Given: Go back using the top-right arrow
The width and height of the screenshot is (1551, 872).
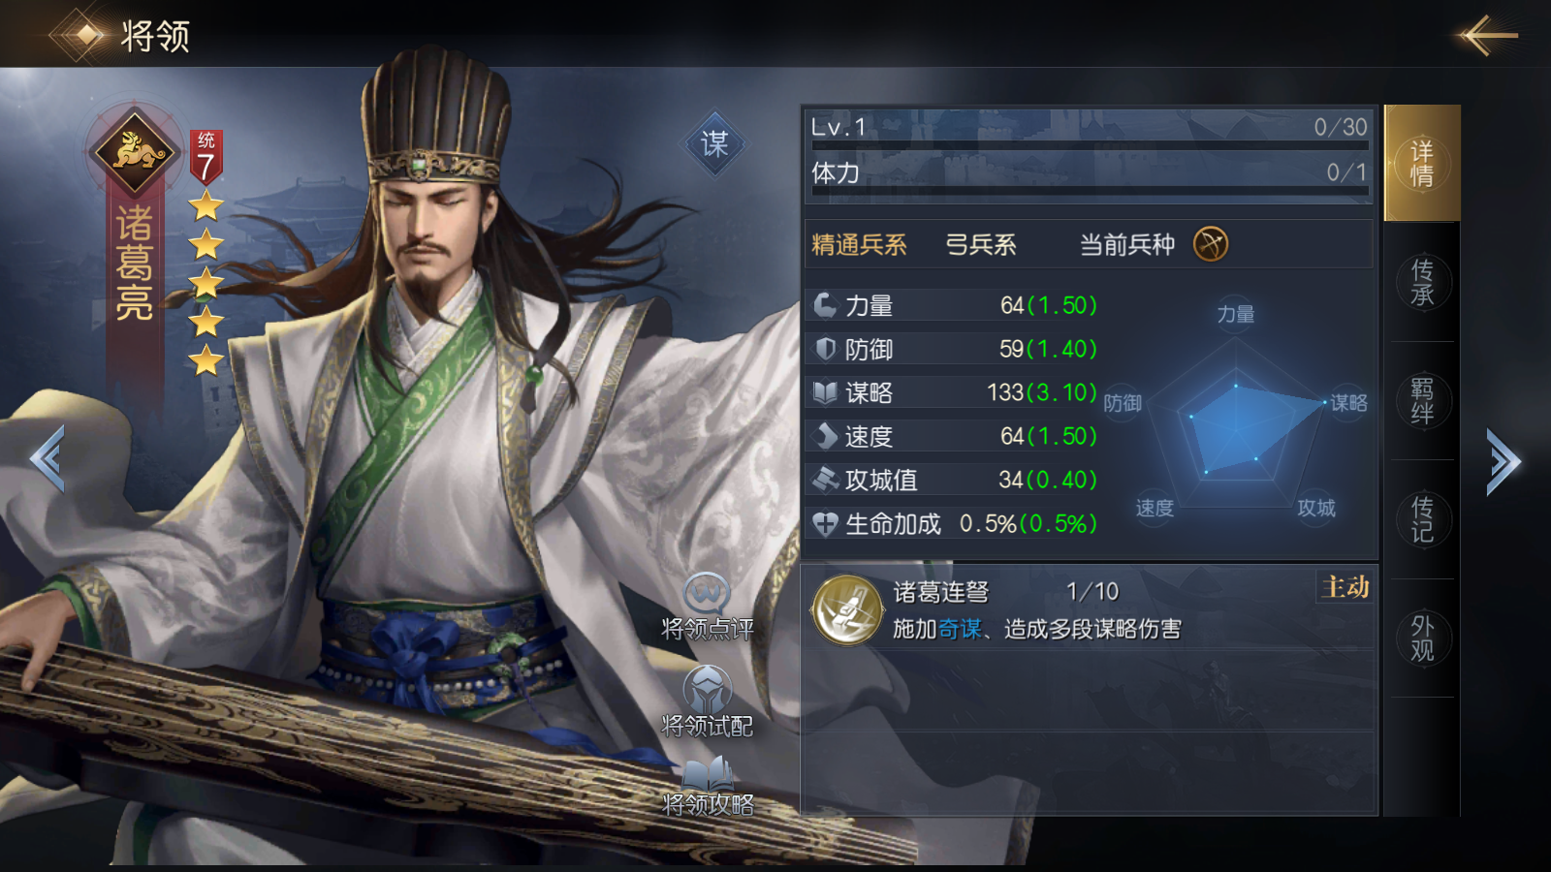Looking at the screenshot, I should [1487, 35].
